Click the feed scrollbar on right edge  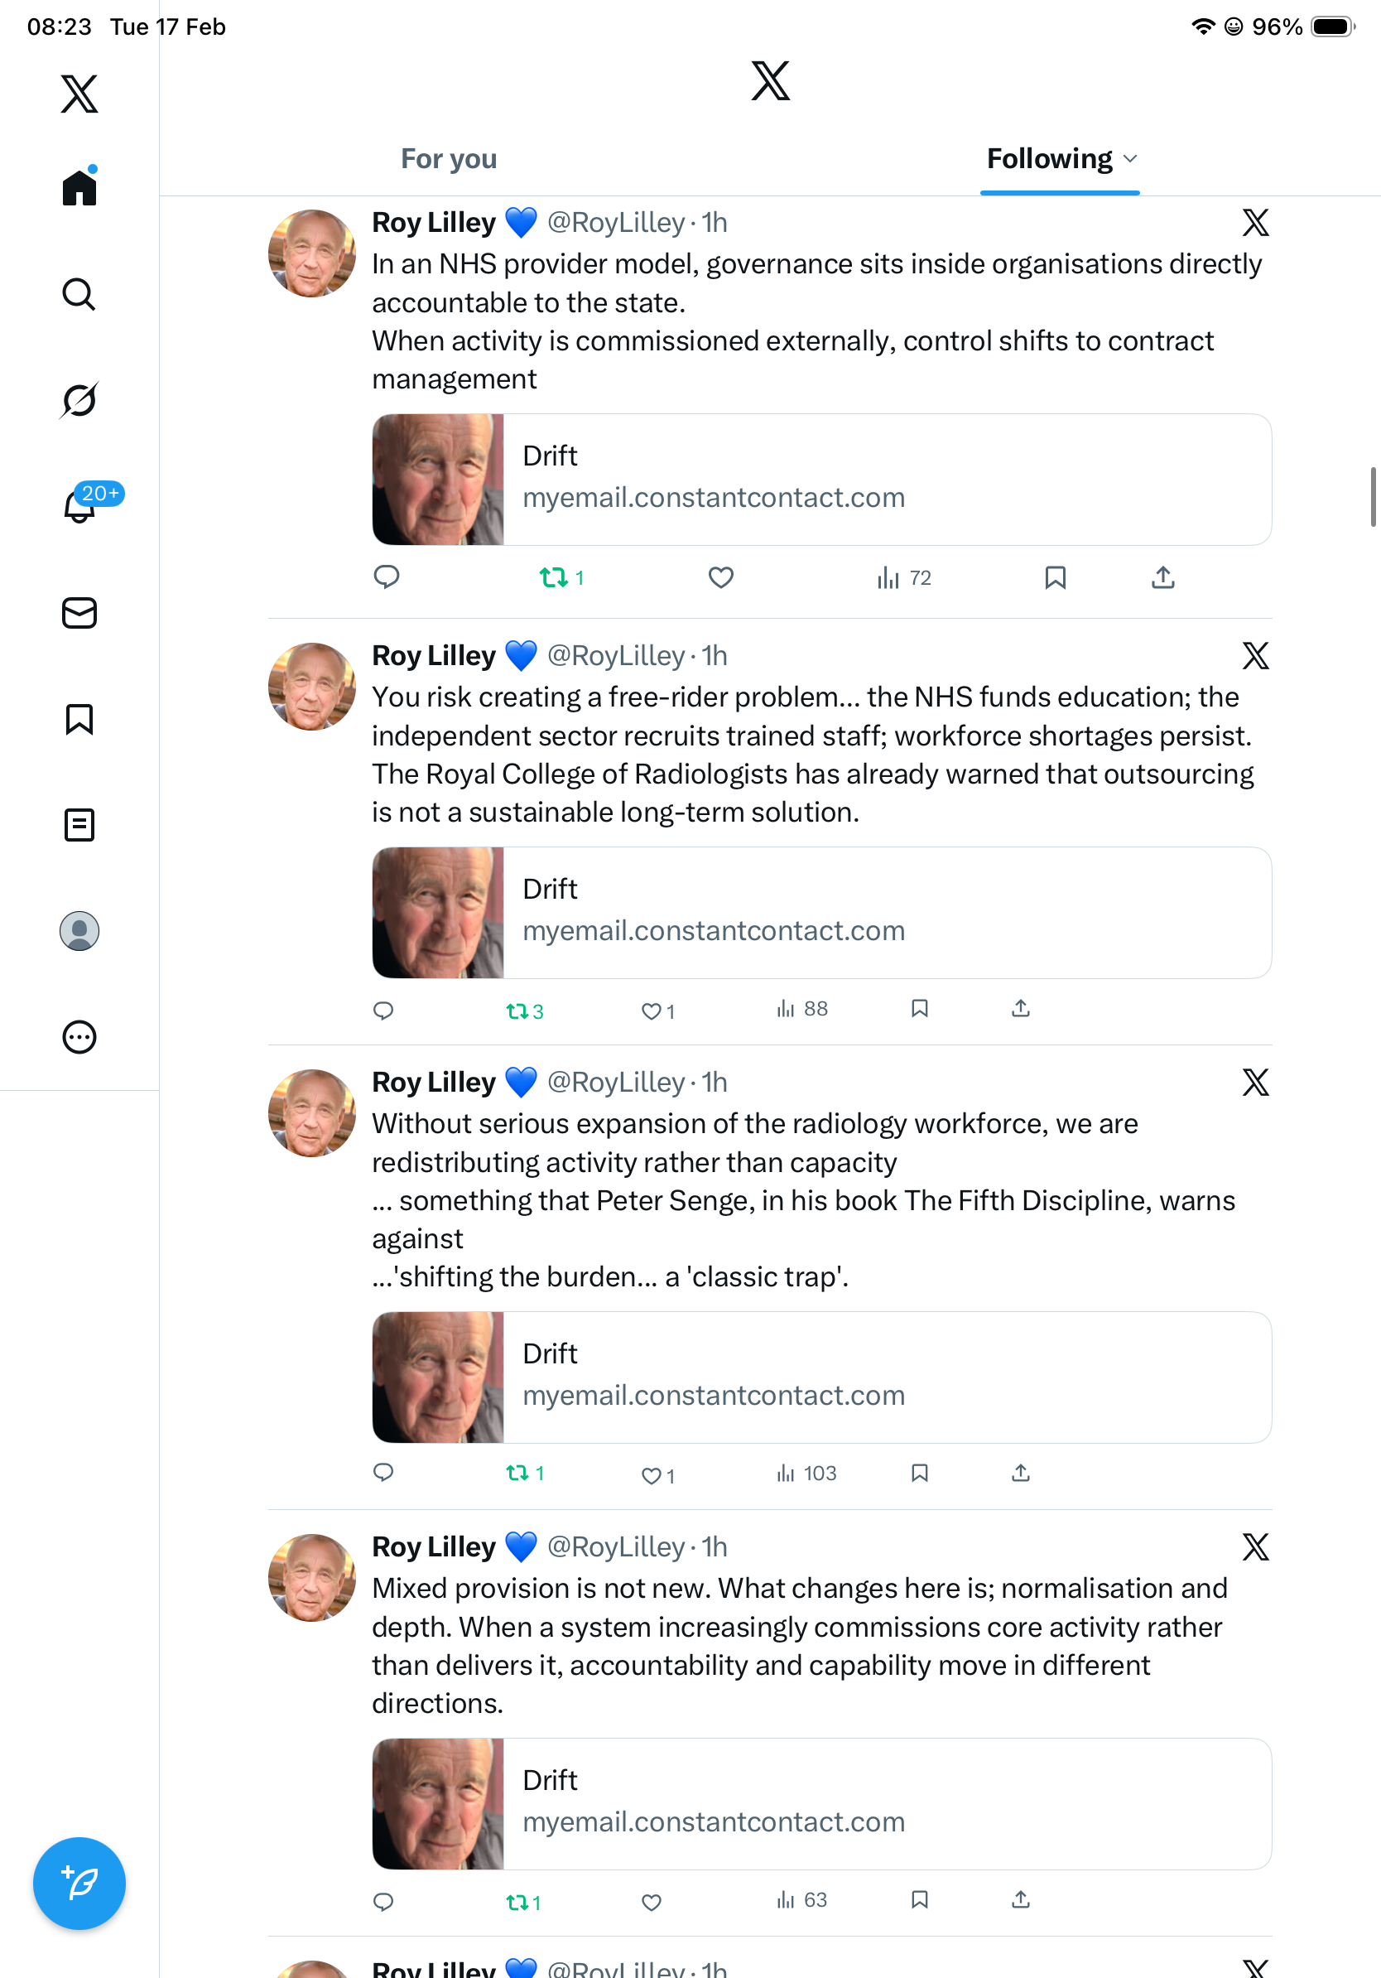coord(1374,497)
